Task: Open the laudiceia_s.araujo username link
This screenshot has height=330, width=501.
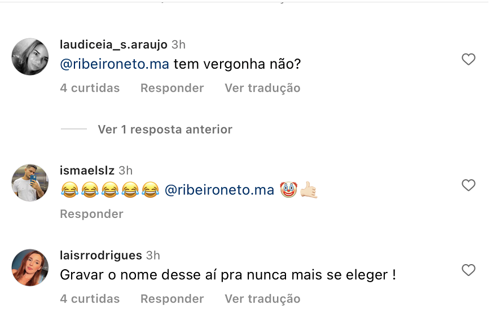Action: point(113,44)
